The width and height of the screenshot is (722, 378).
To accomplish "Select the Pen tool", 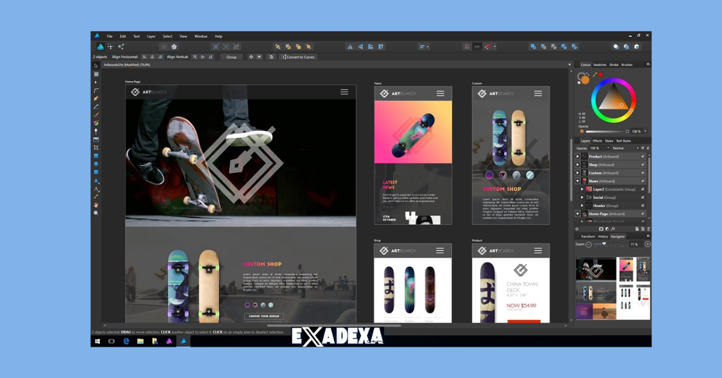I will click(97, 98).
